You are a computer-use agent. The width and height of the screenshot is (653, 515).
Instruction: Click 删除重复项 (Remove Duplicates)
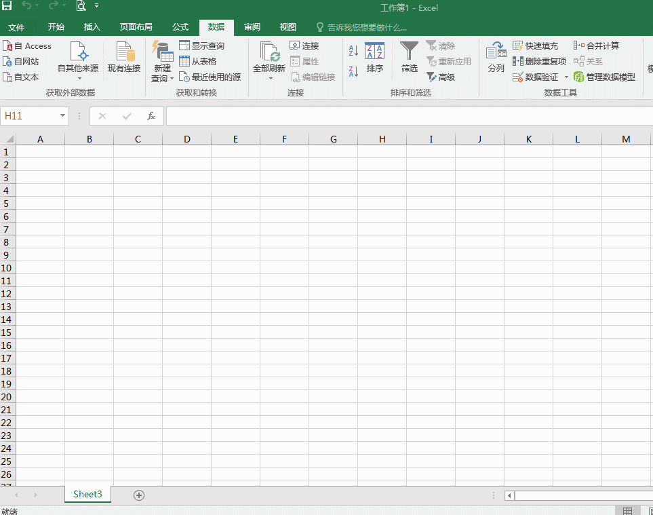(539, 61)
